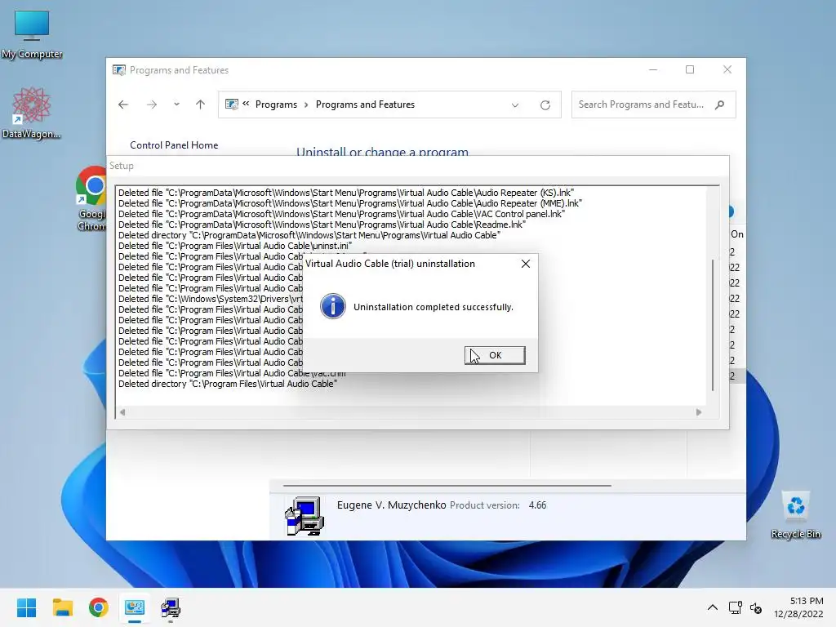Screen dimensions: 836x627
Task: Click last log line Deleted directory Program Files
Action: click(228, 384)
